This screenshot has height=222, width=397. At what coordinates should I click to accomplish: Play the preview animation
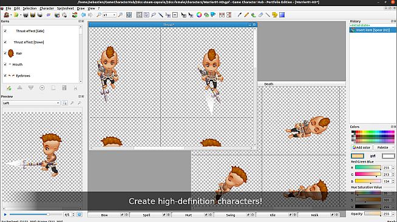pyautogui.click(x=5, y=214)
